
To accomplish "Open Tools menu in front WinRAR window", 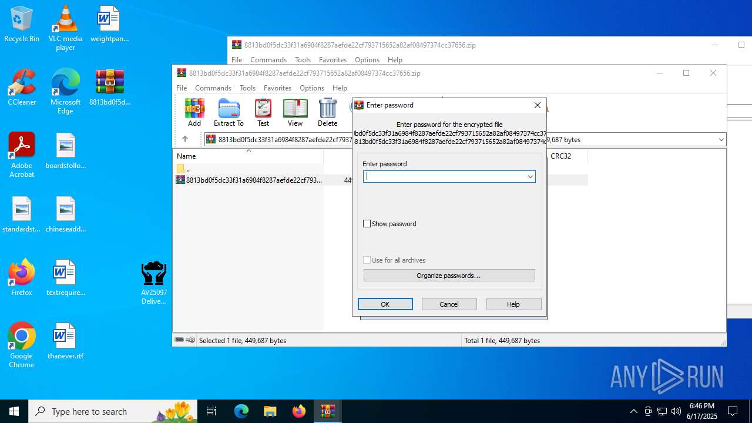I will [x=247, y=88].
